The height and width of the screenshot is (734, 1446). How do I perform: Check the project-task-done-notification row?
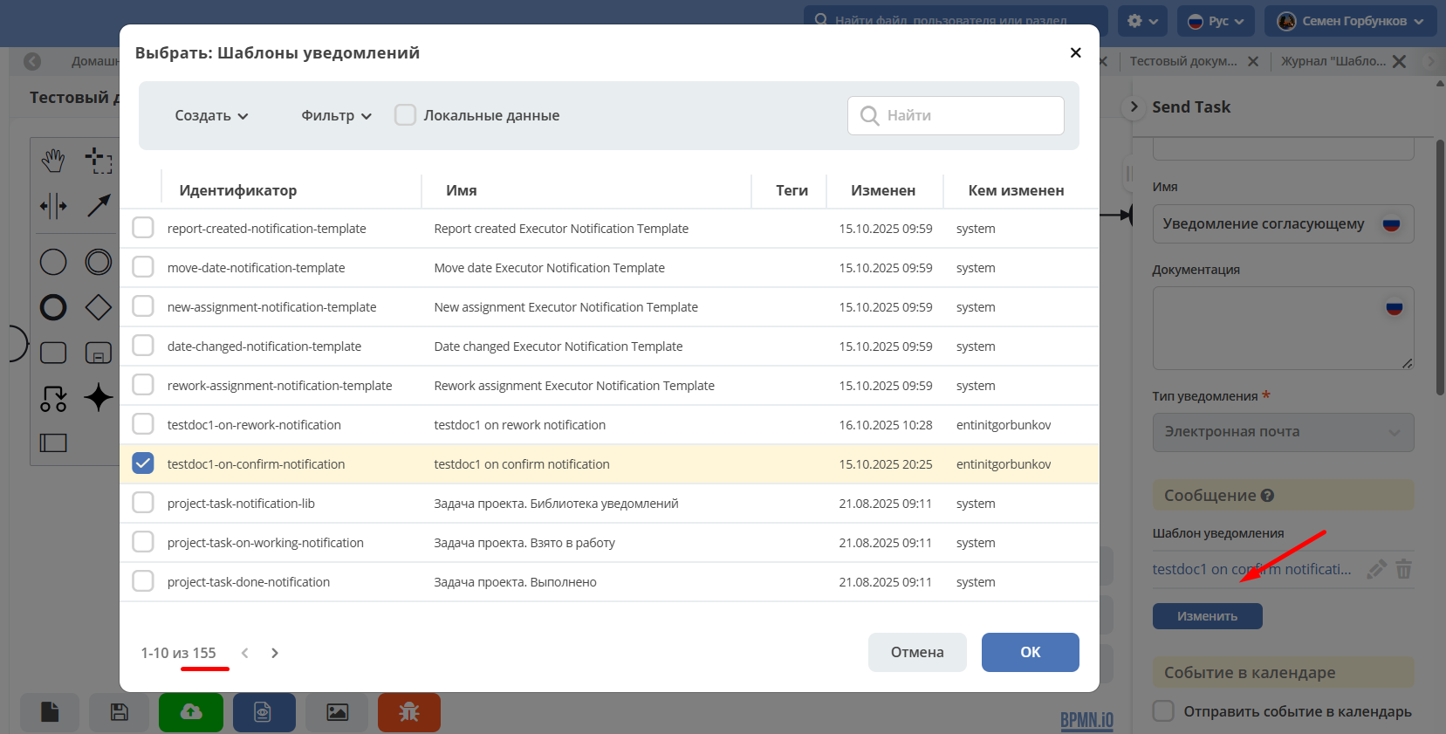point(143,581)
